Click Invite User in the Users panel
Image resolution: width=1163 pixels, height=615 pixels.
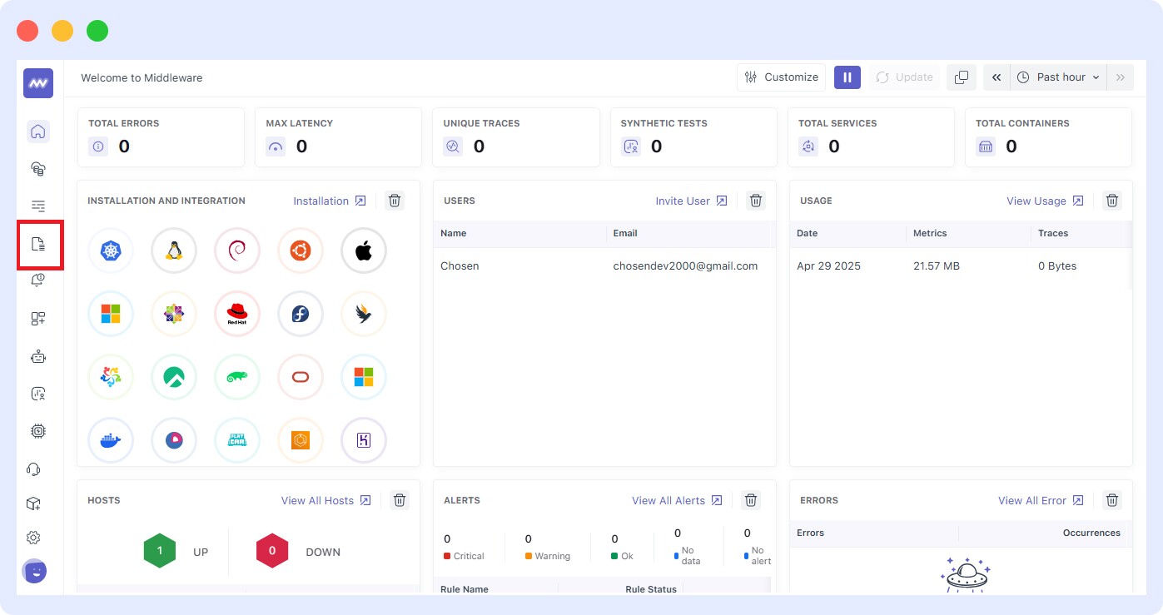coord(684,201)
